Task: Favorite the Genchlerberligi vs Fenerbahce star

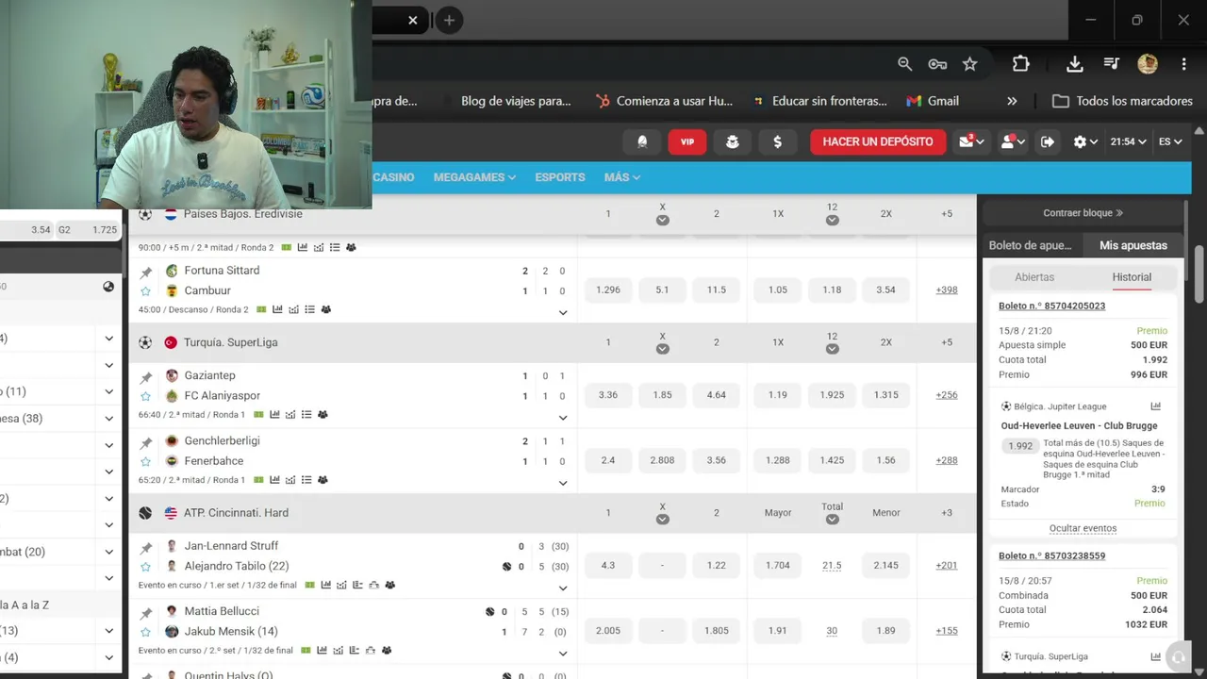Action: coord(146,461)
